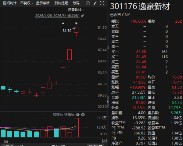Click the 流值 value 134亿

point(177,133)
